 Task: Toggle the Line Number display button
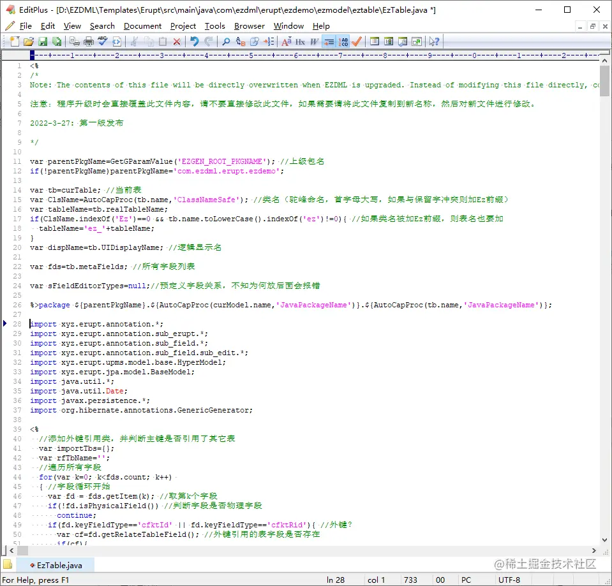click(x=343, y=41)
